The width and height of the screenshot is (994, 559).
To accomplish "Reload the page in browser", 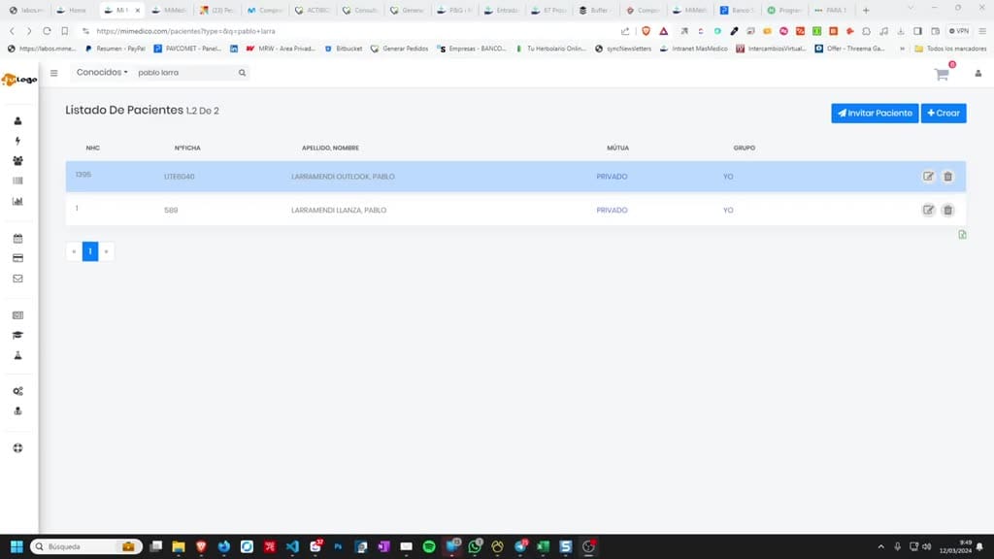I will pyautogui.click(x=47, y=31).
